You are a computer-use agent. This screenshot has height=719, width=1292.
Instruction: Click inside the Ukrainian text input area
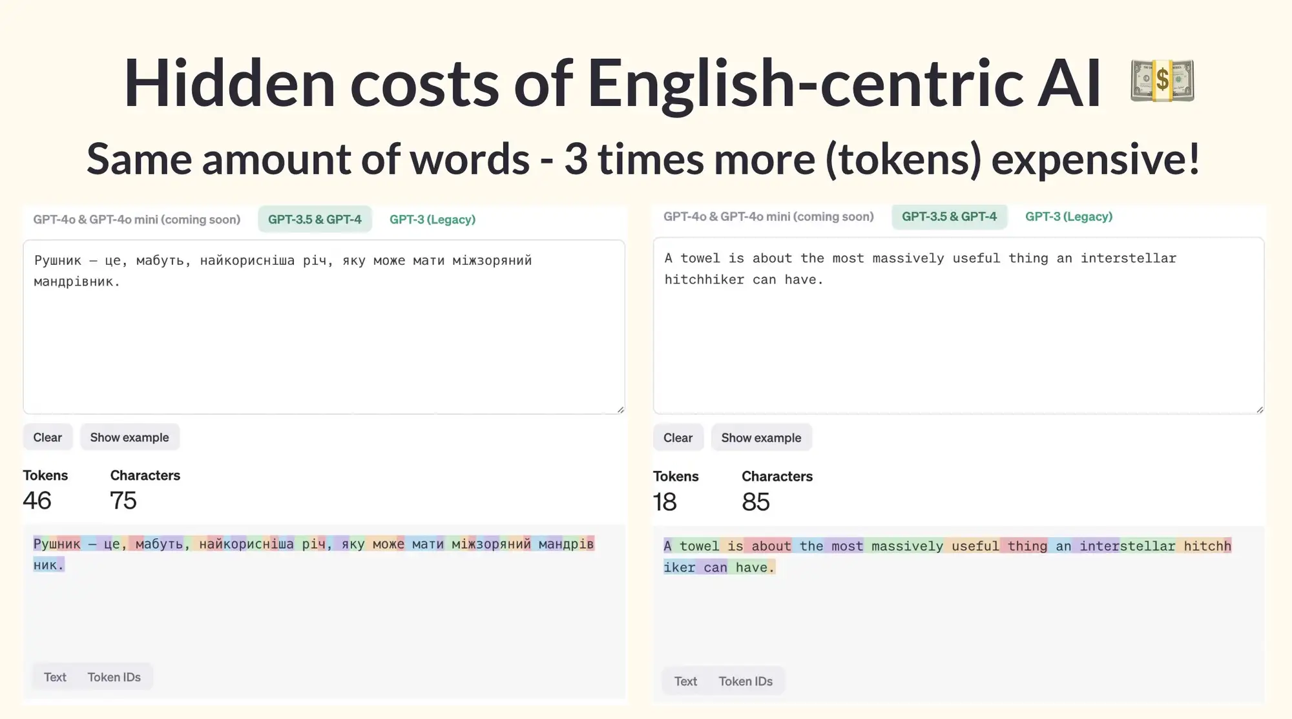point(324,327)
